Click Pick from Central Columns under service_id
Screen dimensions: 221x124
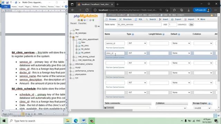click(x=115, y=48)
